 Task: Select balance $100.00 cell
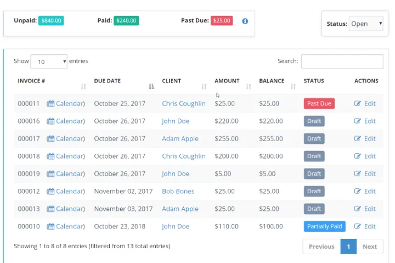271,226
